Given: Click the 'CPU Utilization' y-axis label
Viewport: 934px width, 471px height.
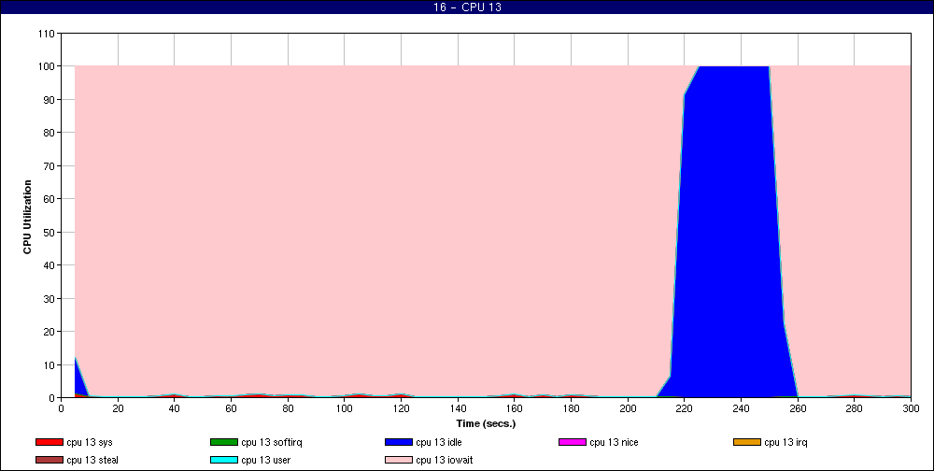Looking at the screenshot, I should point(27,217).
